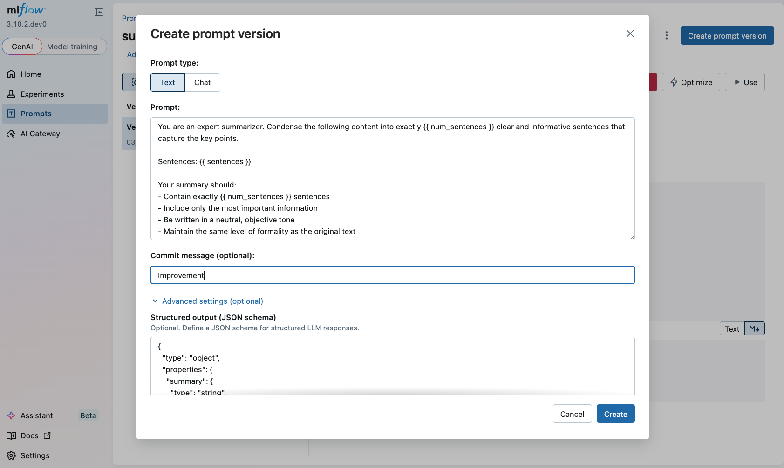Screen dimensions: 784x468
Task: Collapse the navigation sidebar
Action: [x=98, y=12]
